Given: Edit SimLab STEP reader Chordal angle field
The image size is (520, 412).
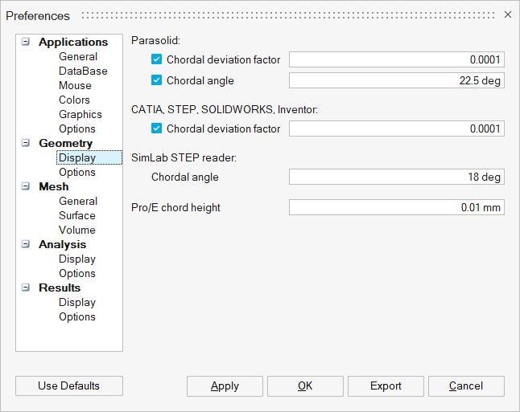Looking at the screenshot, I should pyautogui.click(x=396, y=177).
